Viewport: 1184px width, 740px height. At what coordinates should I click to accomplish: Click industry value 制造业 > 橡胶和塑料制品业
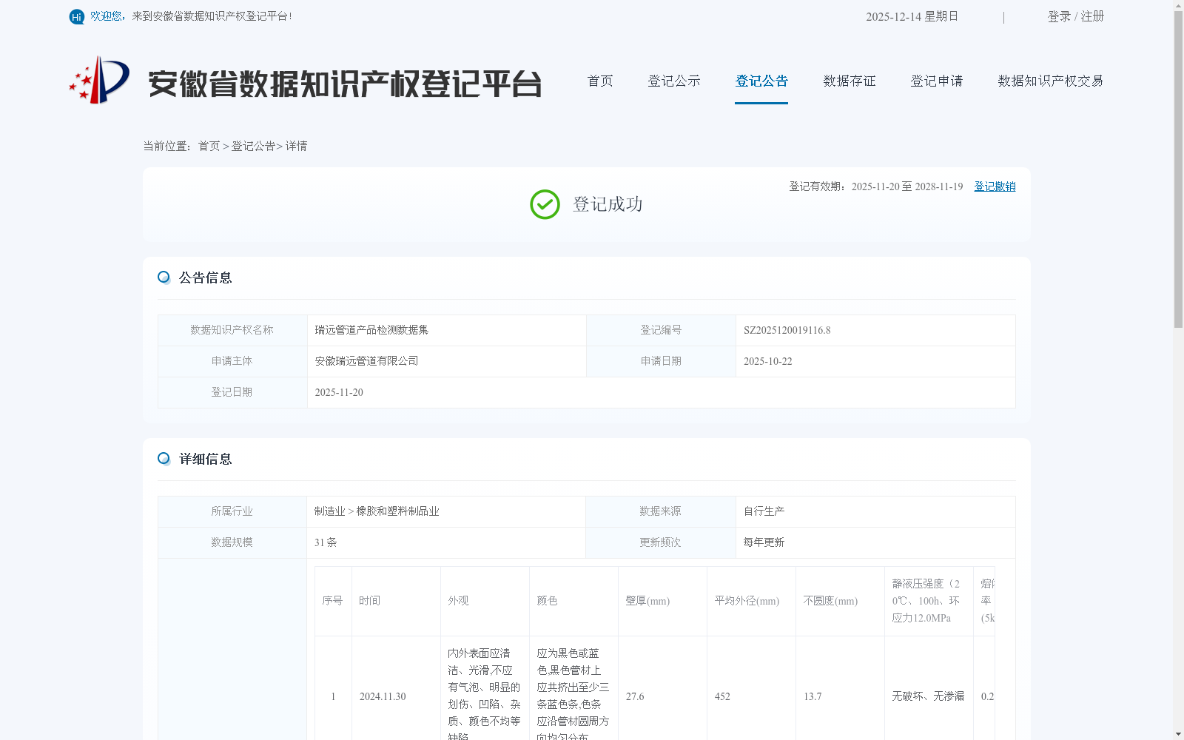377,511
